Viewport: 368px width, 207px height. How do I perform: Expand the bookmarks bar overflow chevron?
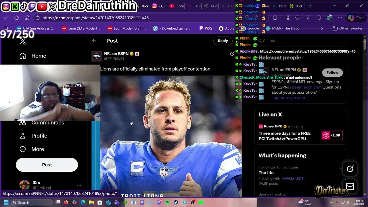point(322,28)
